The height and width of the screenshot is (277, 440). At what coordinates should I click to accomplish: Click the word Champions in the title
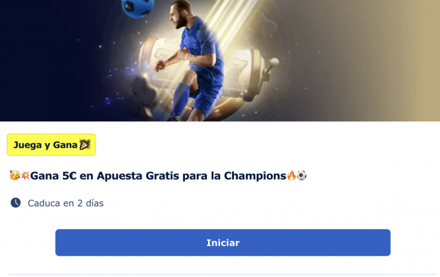[255, 176]
